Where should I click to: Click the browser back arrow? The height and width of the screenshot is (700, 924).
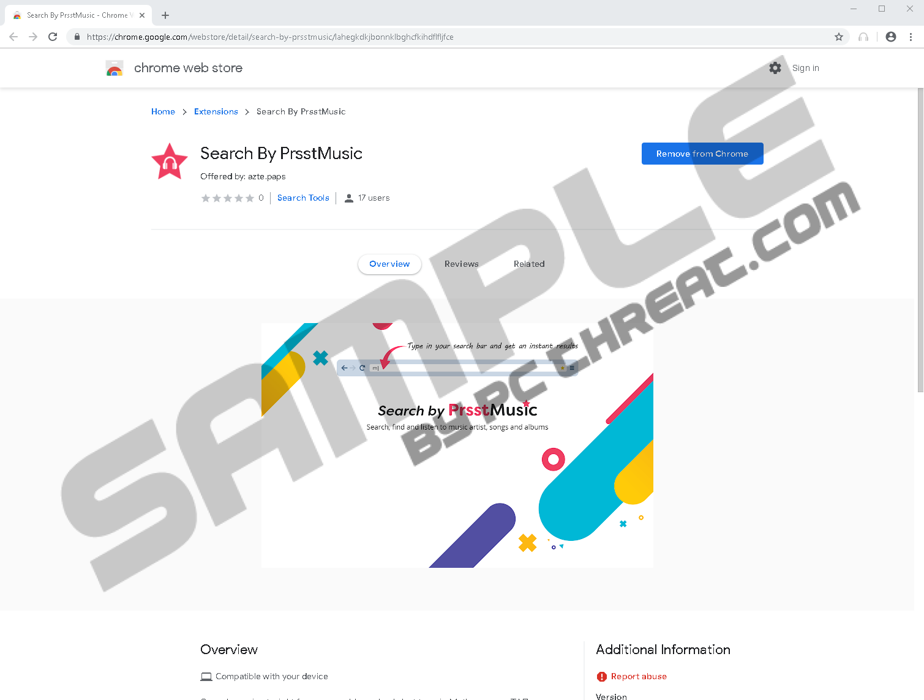pyautogui.click(x=13, y=37)
